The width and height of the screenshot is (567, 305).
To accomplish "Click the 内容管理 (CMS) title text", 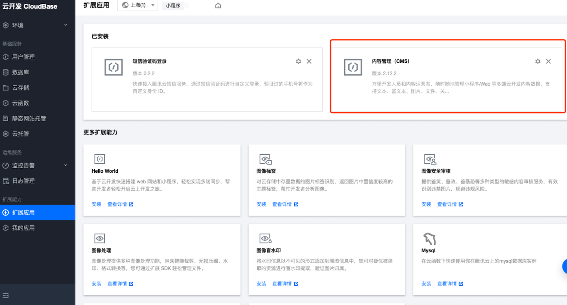I will pos(390,61).
